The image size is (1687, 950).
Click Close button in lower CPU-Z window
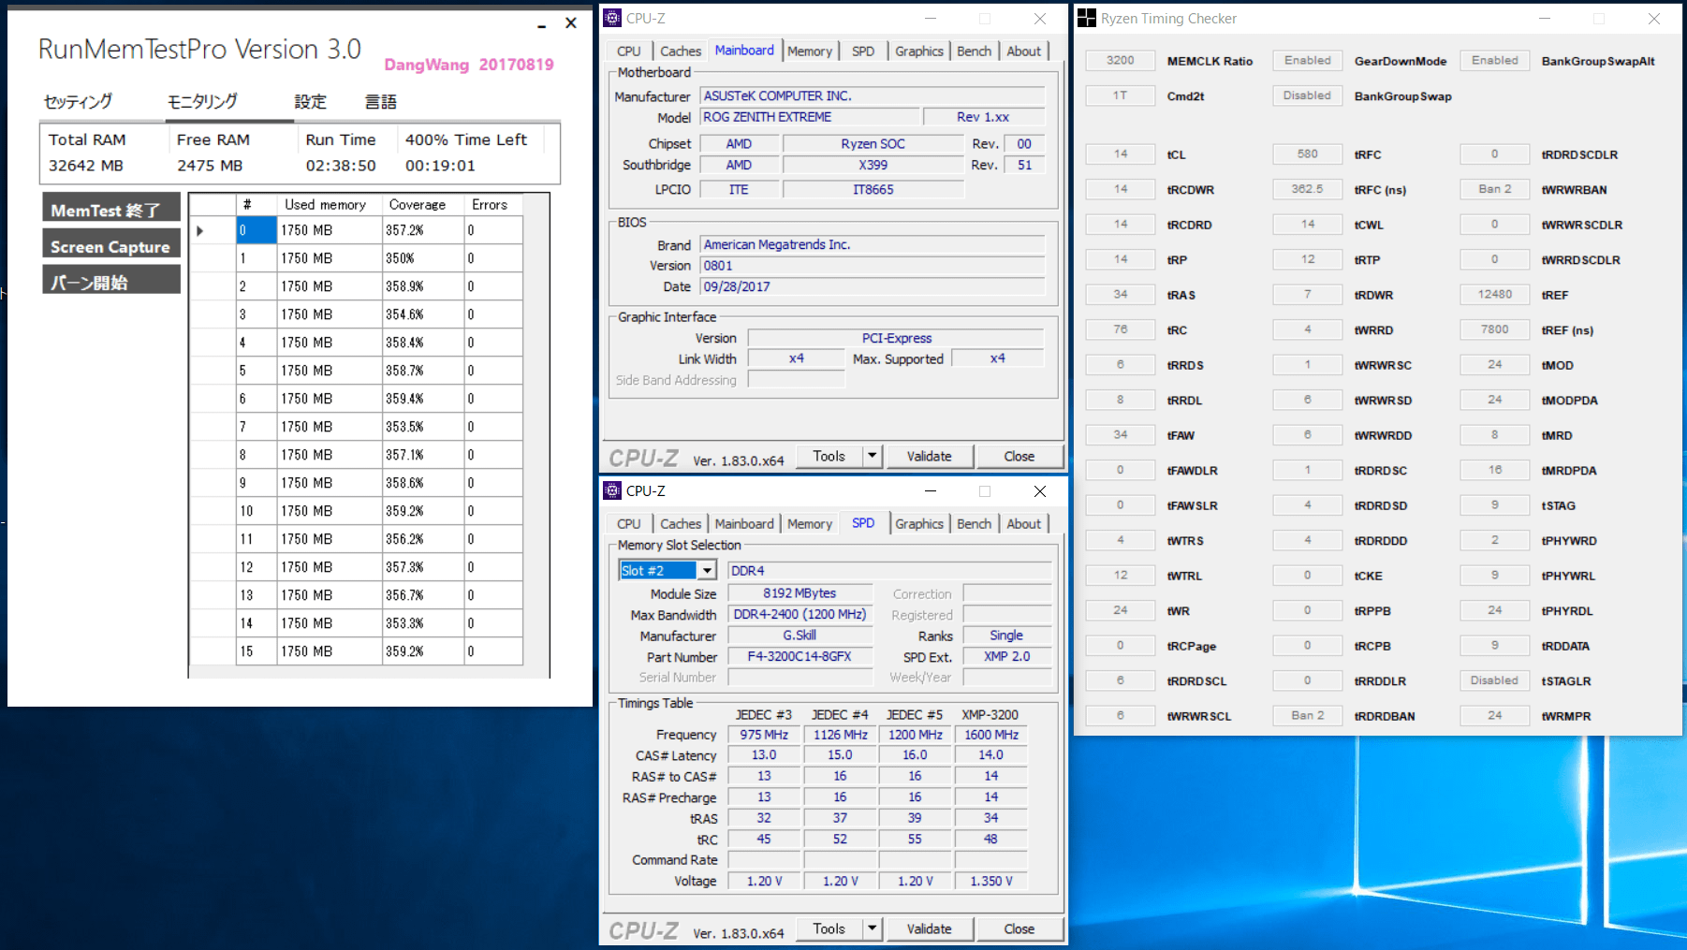tap(1020, 928)
